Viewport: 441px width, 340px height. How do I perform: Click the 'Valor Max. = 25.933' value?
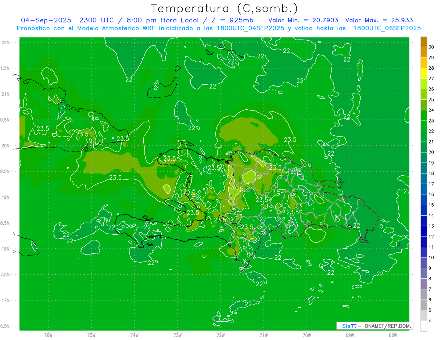point(379,21)
